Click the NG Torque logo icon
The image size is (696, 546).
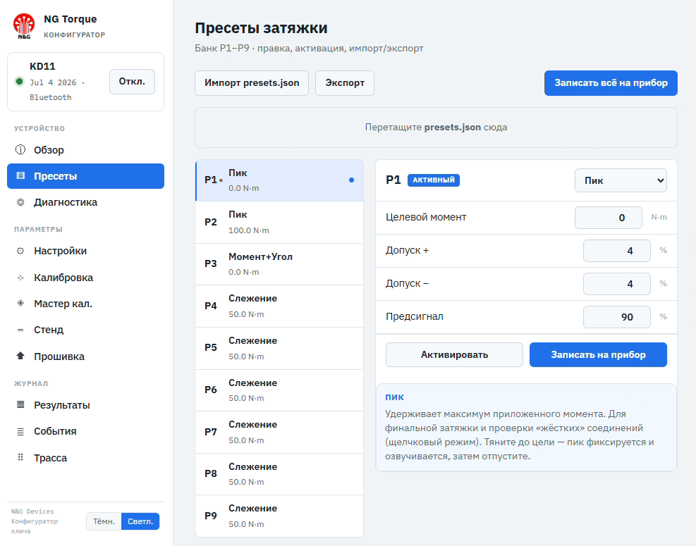pos(23,26)
